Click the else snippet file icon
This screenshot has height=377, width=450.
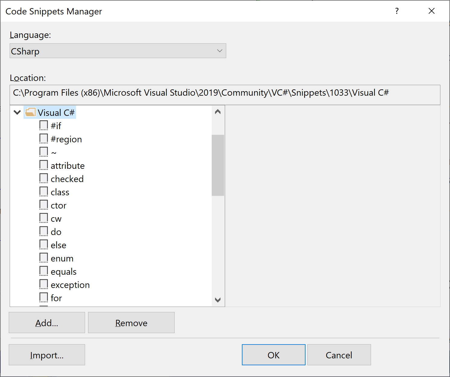(44, 245)
